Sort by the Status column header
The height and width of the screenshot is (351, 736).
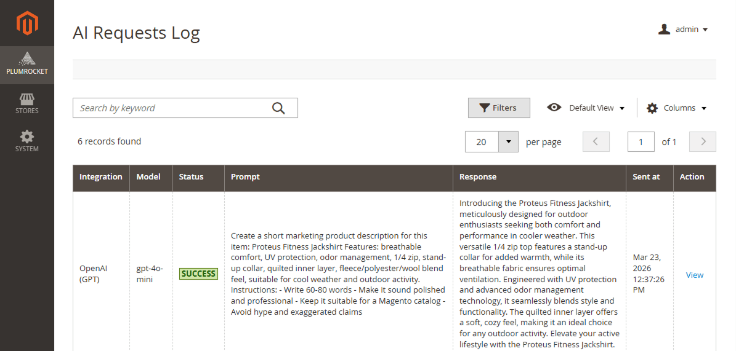click(x=191, y=177)
